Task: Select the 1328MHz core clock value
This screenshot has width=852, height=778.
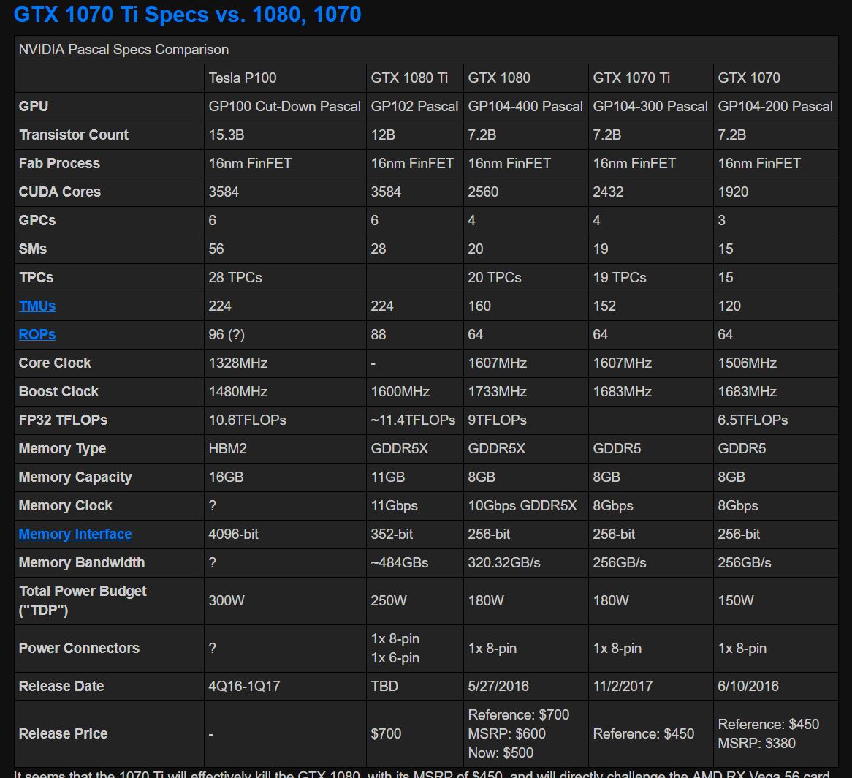Action: pyautogui.click(x=237, y=363)
